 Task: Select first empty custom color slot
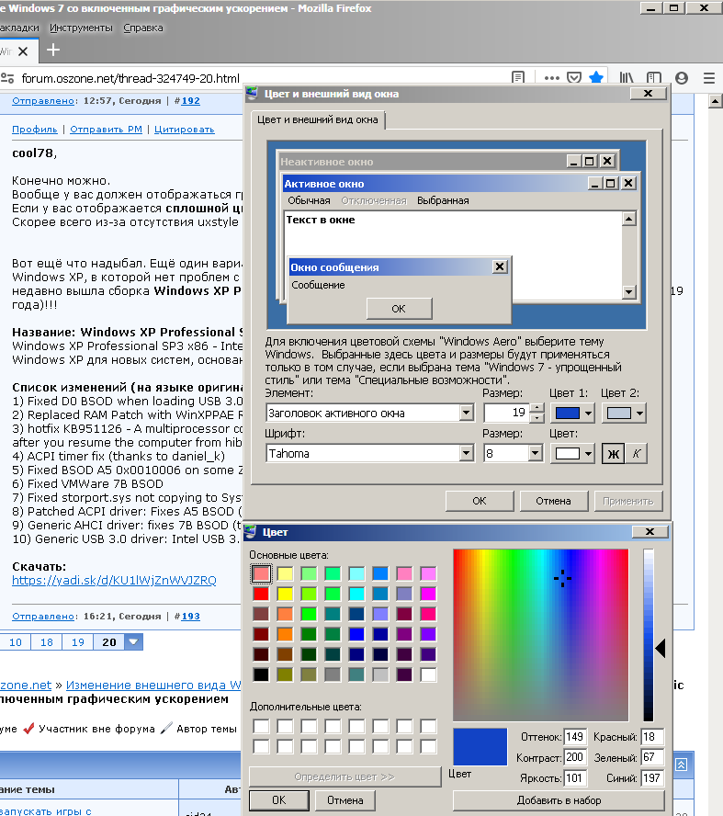[261, 726]
